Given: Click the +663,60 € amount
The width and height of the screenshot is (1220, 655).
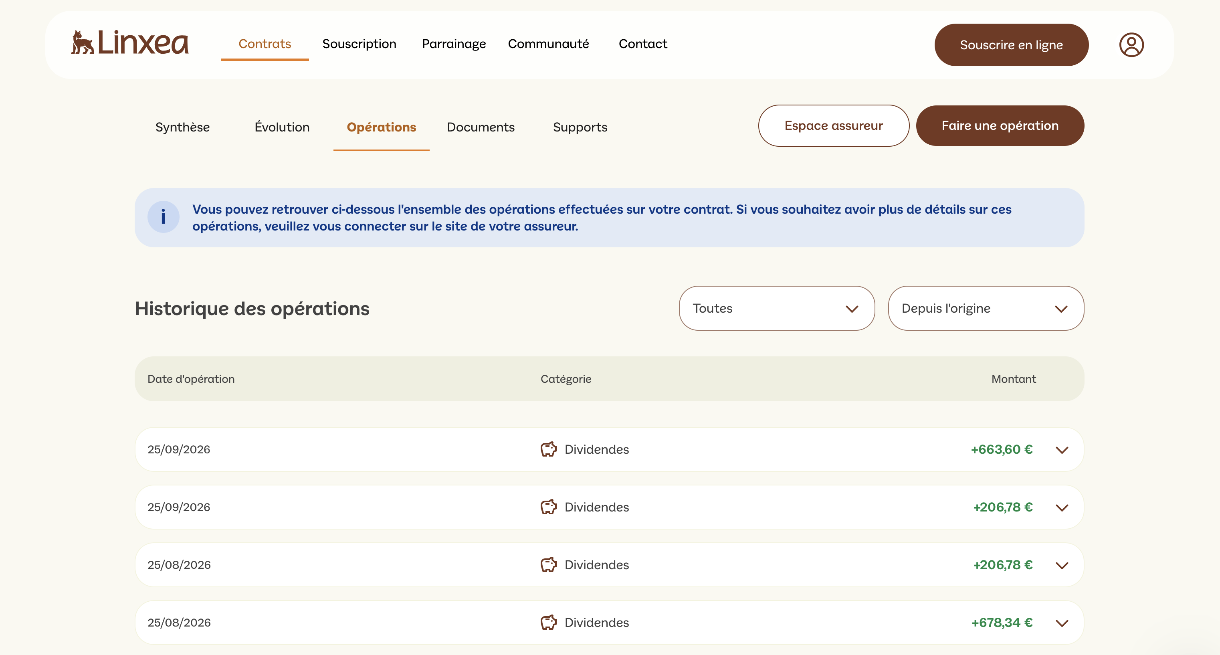Looking at the screenshot, I should click(x=1002, y=449).
